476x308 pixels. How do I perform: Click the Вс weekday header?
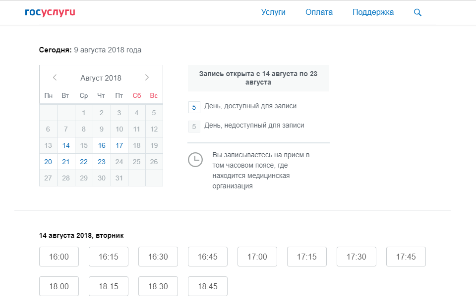click(x=154, y=95)
